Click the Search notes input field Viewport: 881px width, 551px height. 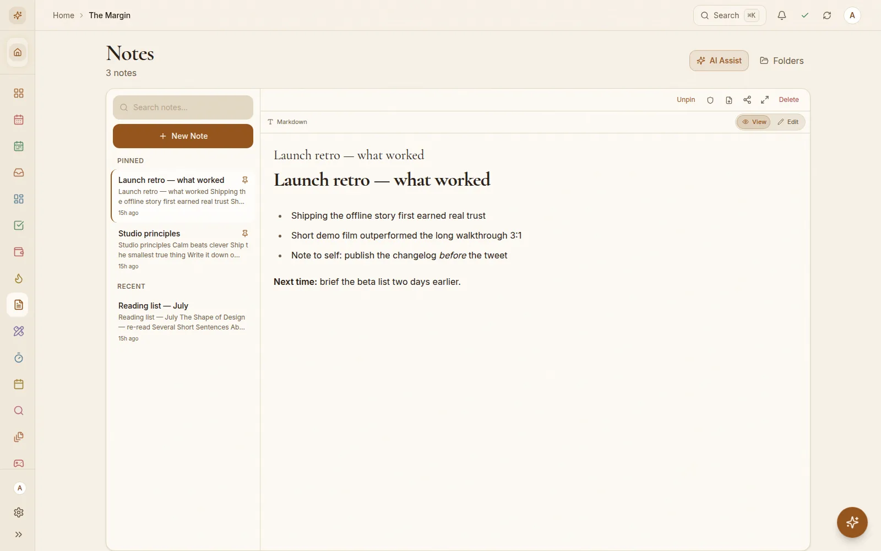coord(183,107)
